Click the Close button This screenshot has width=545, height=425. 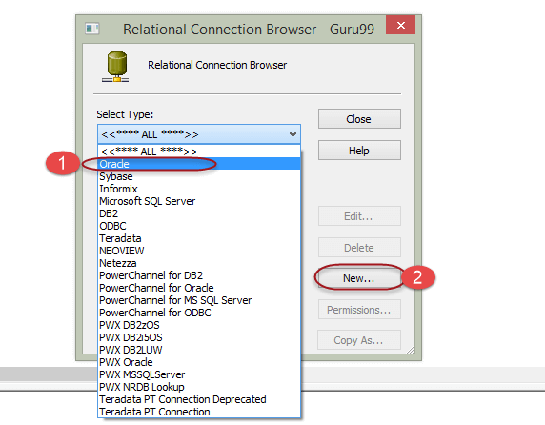359,119
